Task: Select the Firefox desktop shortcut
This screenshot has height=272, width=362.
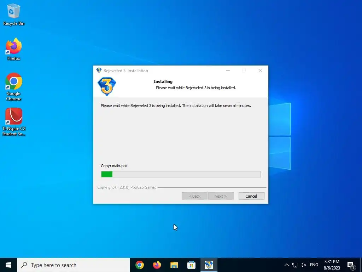Action: tap(14, 49)
